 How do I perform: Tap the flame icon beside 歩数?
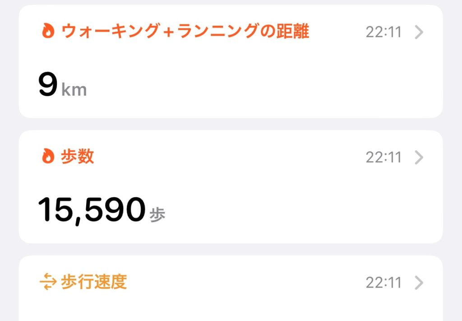(48, 157)
